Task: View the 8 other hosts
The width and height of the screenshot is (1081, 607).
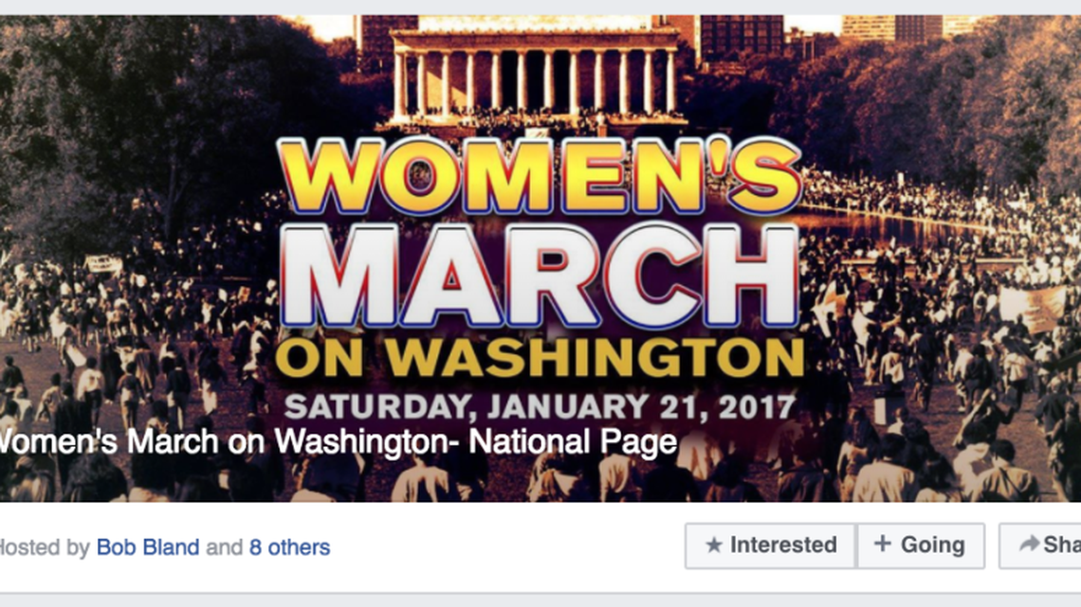Action: coord(289,547)
